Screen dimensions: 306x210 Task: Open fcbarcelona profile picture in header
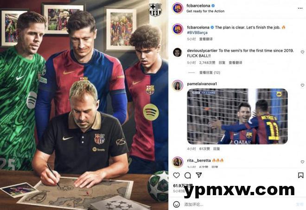(x=178, y=8)
